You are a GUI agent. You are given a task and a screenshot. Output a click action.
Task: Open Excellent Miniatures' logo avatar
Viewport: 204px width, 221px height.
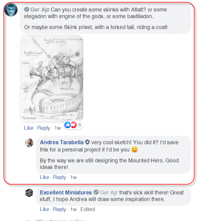(x=29, y=193)
